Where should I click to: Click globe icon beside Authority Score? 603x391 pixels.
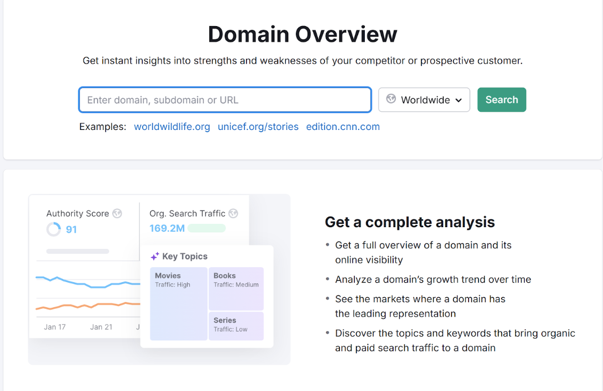(117, 213)
